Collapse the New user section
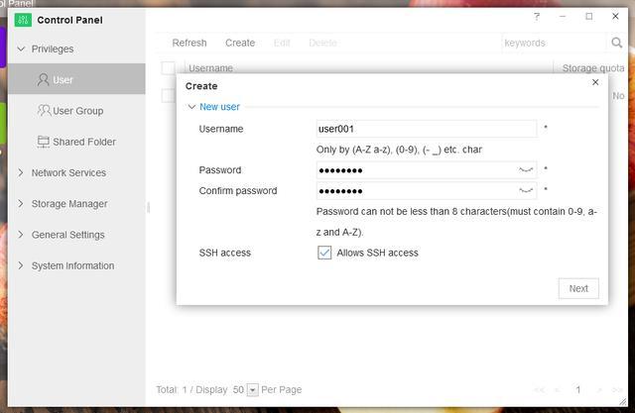 [x=192, y=107]
